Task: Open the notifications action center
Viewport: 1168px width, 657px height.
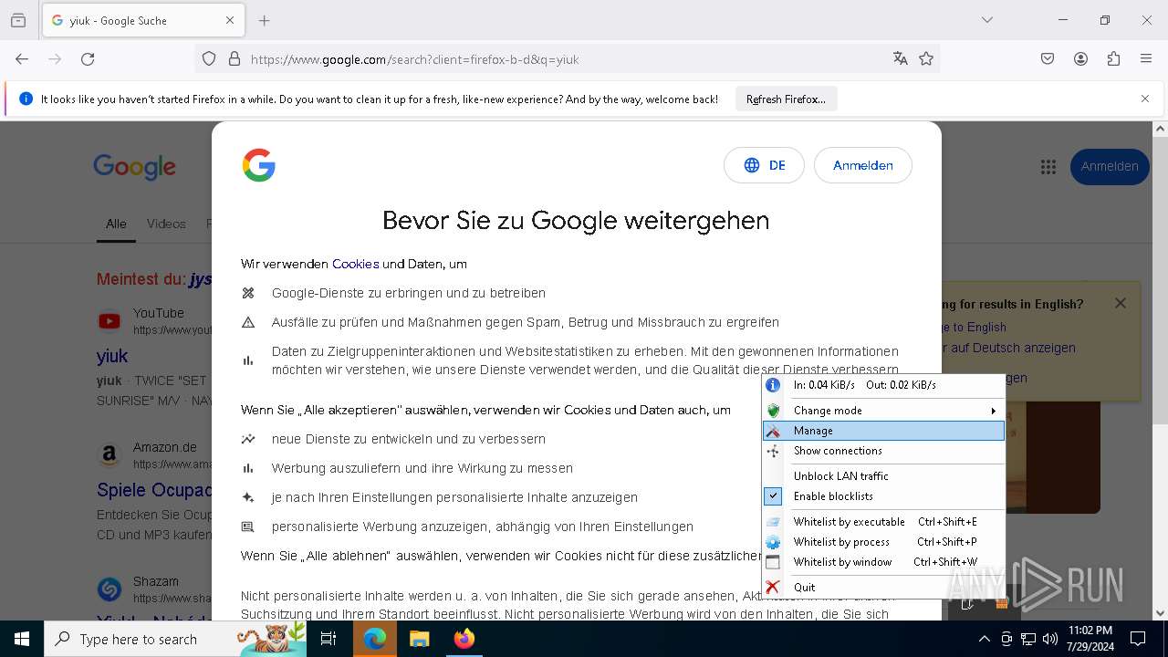Action: point(1138,639)
